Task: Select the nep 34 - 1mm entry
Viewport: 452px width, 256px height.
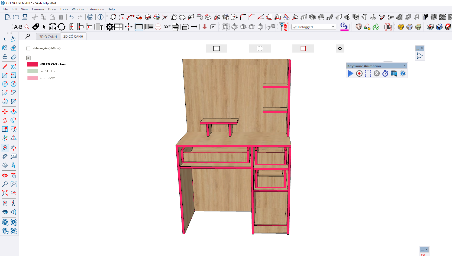Action: 48,71
